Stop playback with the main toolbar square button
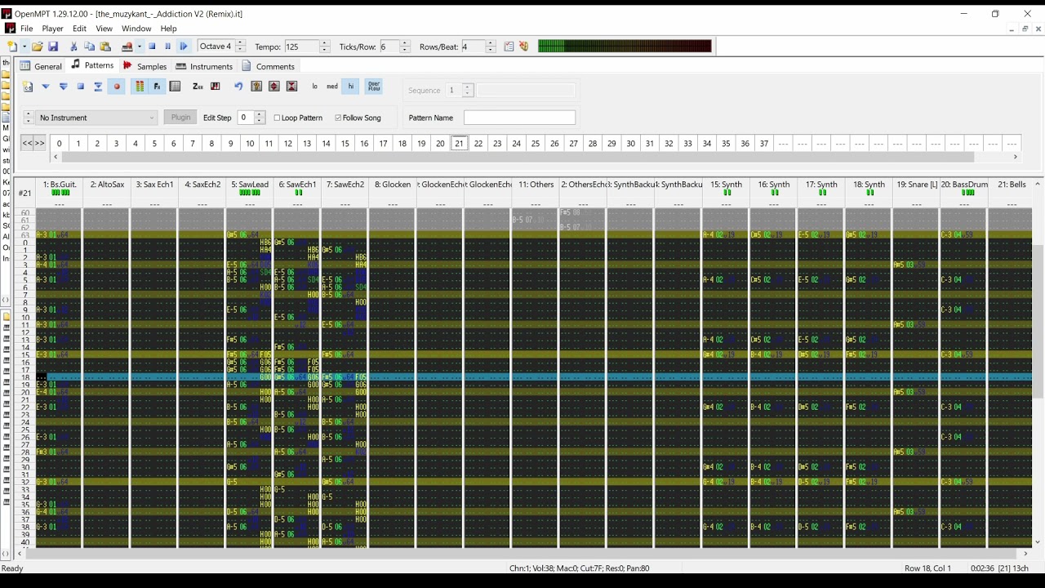This screenshot has width=1045, height=588. (x=152, y=47)
